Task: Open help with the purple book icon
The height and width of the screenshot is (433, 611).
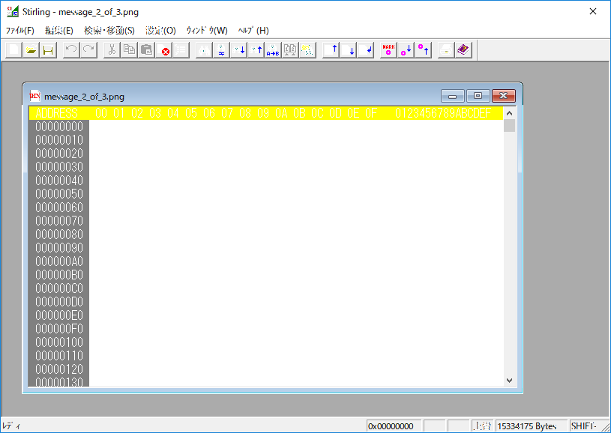Action: coord(463,50)
